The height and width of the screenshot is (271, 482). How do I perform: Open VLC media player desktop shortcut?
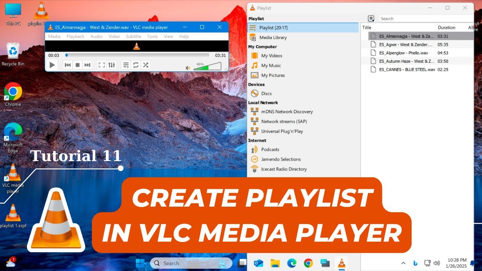pyautogui.click(x=13, y=178)
